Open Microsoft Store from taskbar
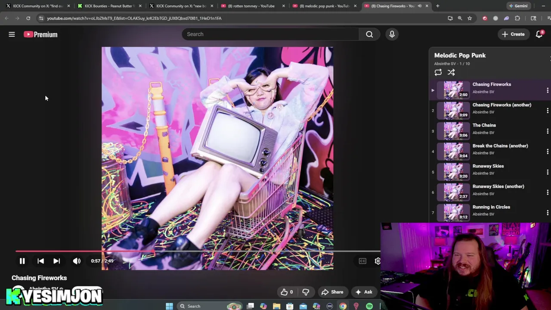The width and height of the screenshot is (551, 310). pos(290,306)
